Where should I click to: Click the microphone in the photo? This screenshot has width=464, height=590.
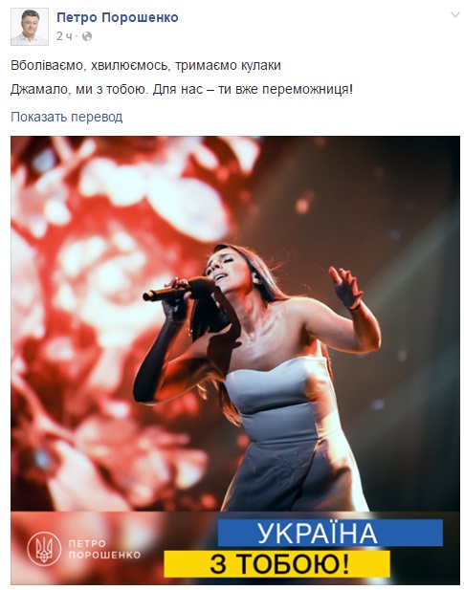tap(179, 290)
